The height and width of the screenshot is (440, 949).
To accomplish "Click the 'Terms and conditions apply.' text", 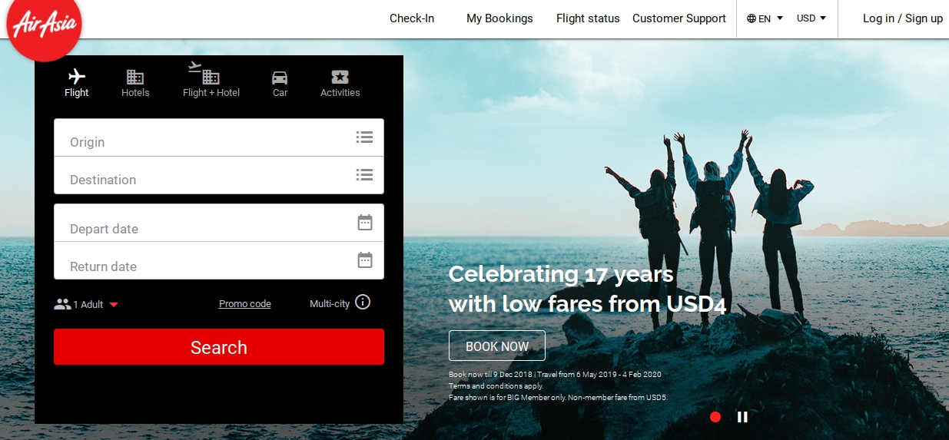I will pos(496,386).
